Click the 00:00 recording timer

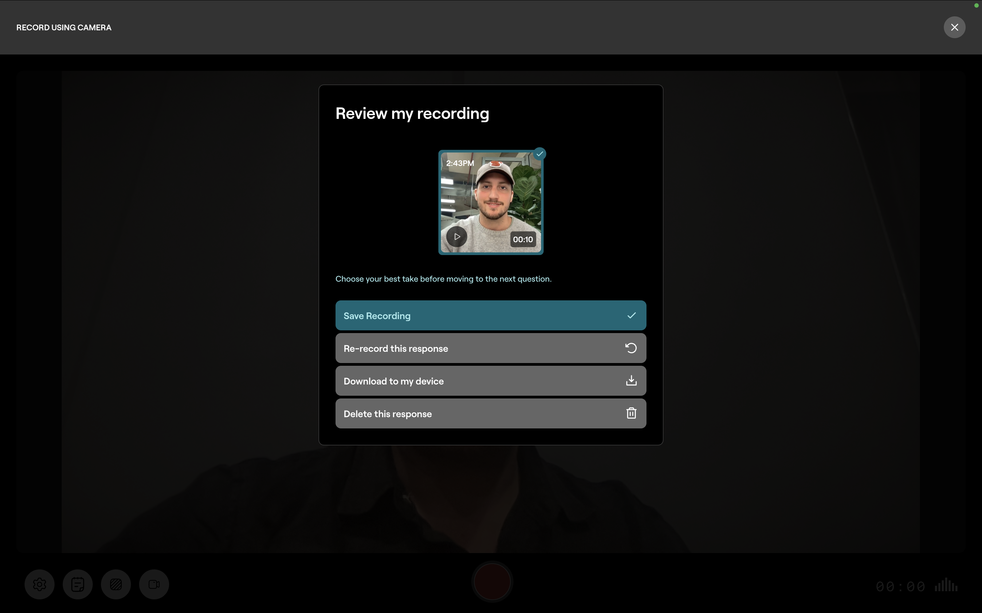pyautogui.click(x=900, y=586)
